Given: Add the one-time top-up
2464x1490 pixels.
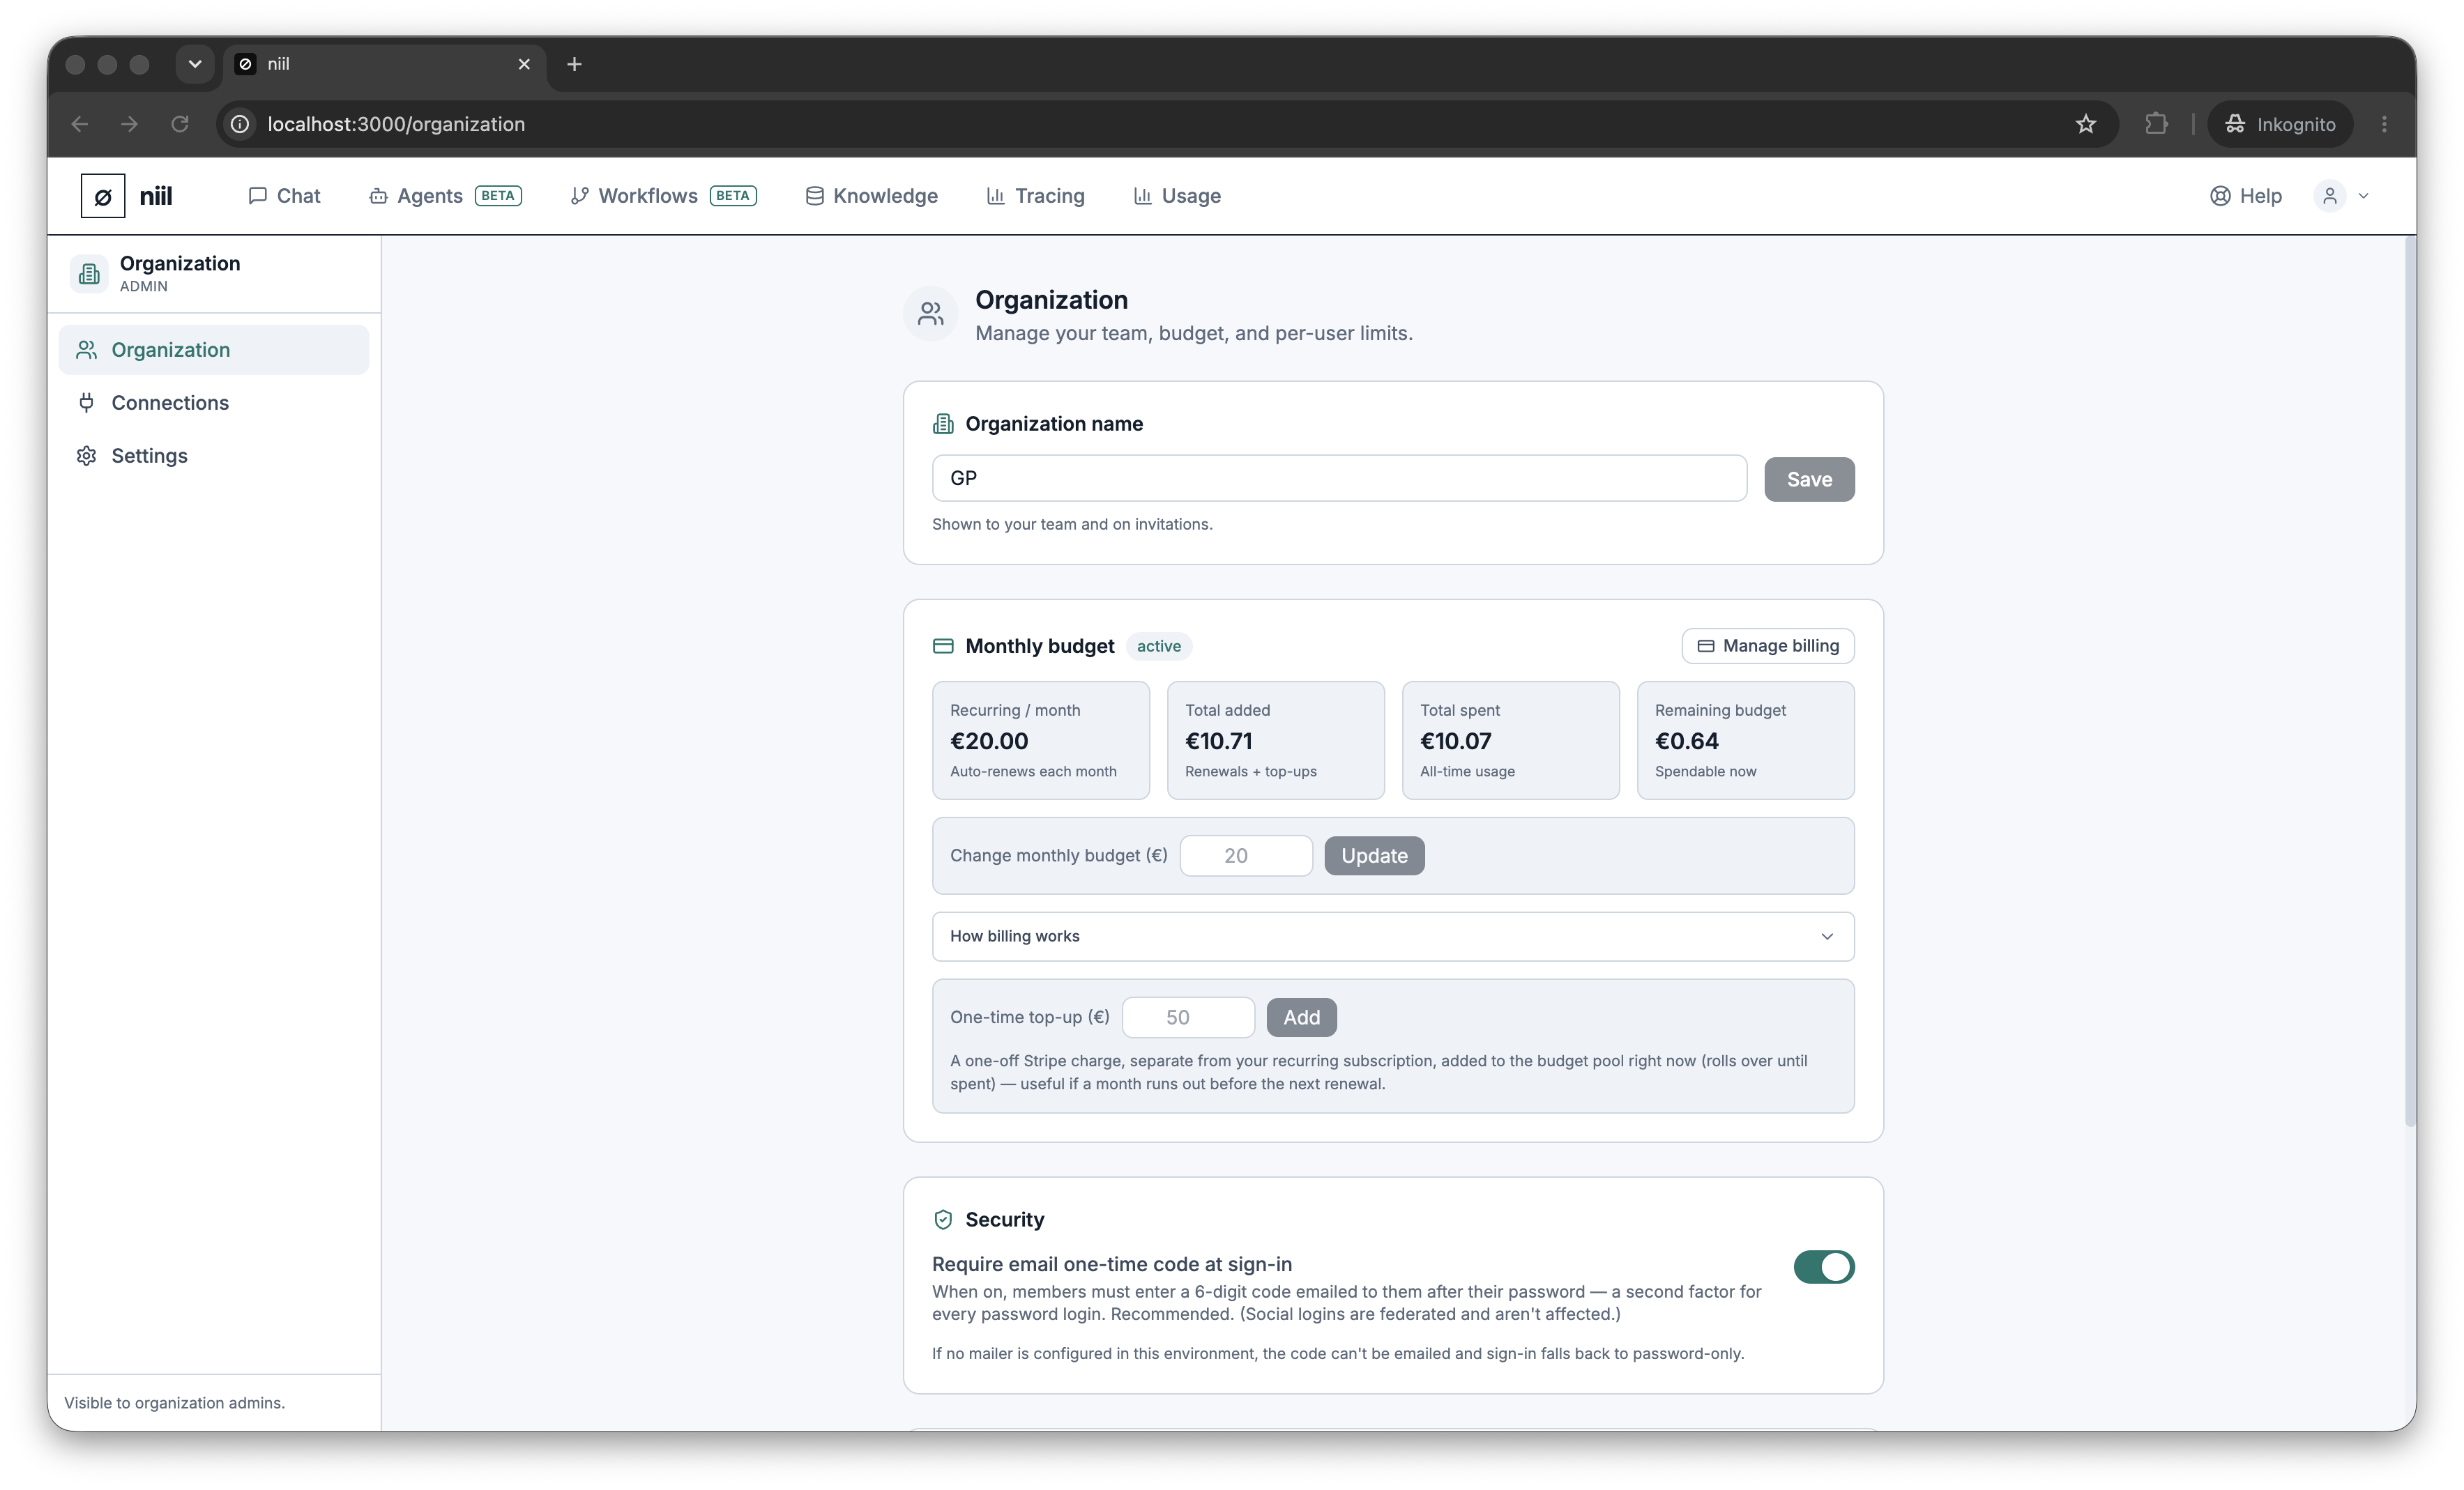Looking at the screenshot, I should pyautogui.click(x=1301, y=1017).
